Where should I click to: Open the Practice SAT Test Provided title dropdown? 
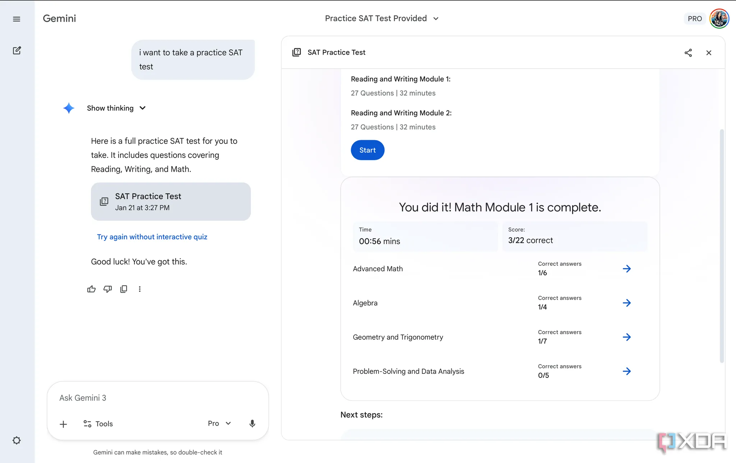[x=382, y=18]
